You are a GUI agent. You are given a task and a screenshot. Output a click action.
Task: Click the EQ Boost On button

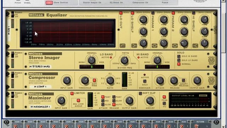(116, 2)
